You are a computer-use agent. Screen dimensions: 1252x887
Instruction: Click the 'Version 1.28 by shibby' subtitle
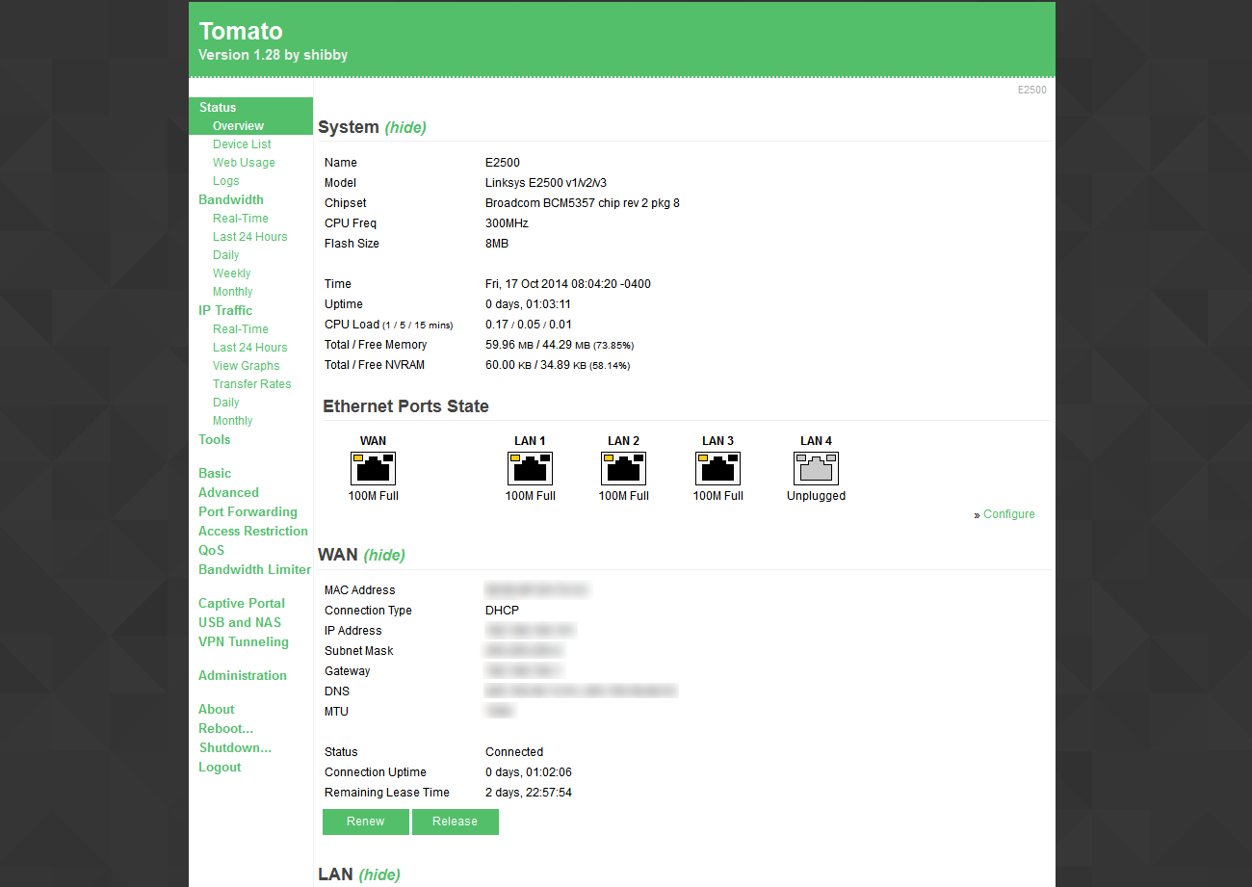pyautogui.click(x=274, y=56)
